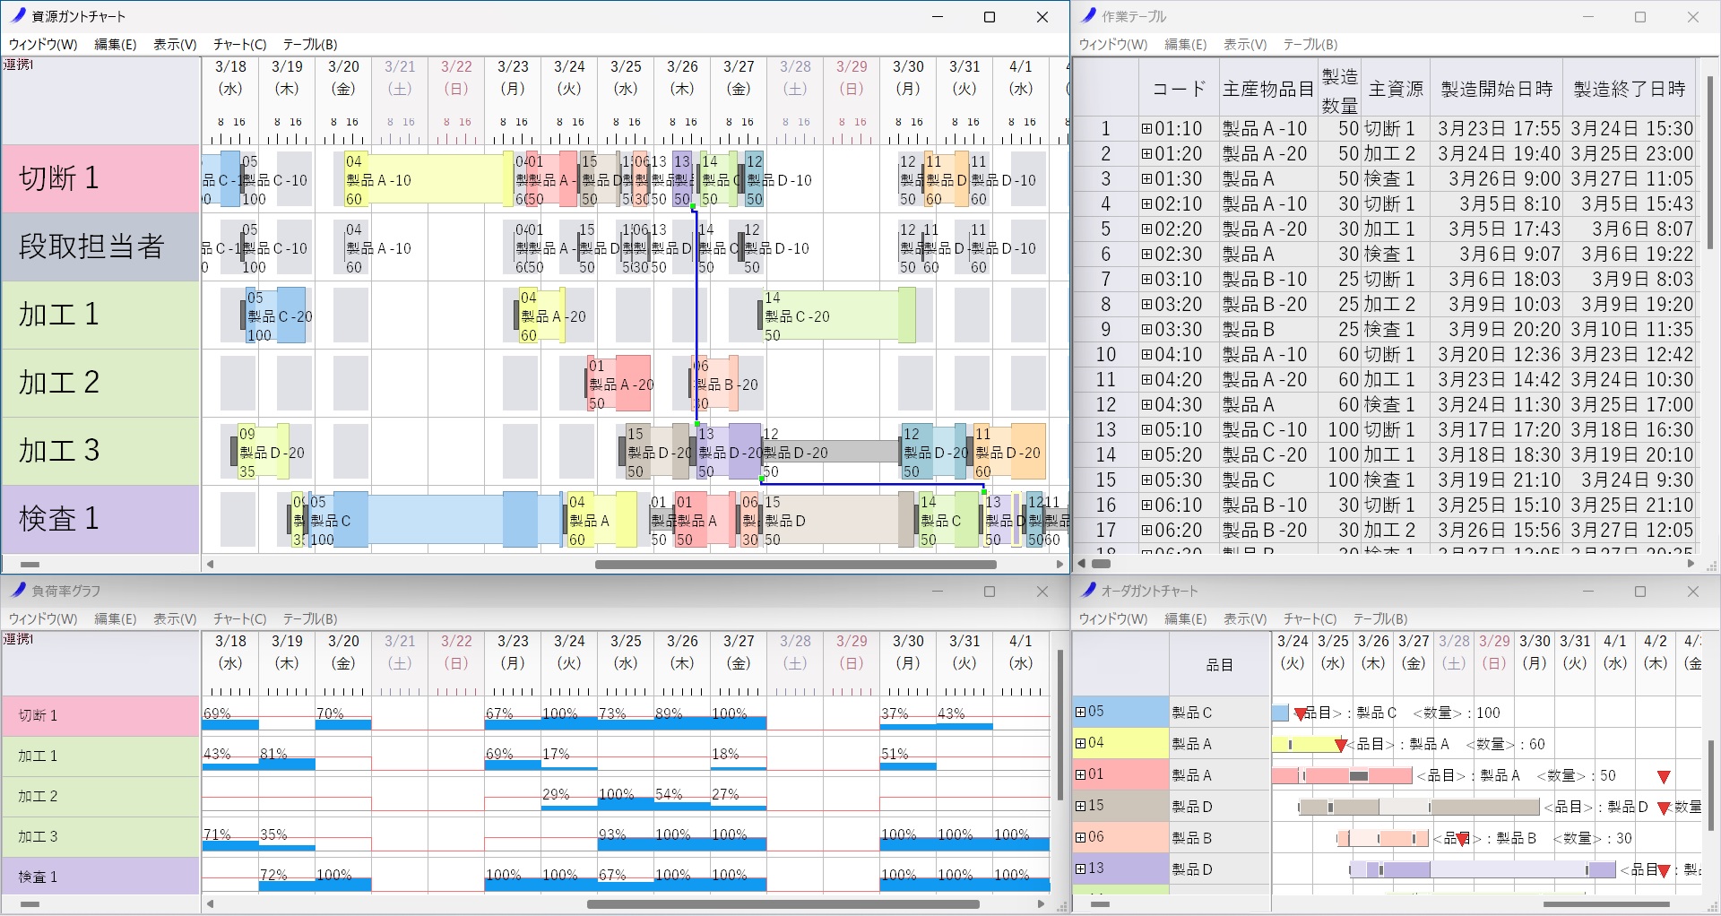
Task: Select 切断 1 row in load graph
Action: pos(100,715)
